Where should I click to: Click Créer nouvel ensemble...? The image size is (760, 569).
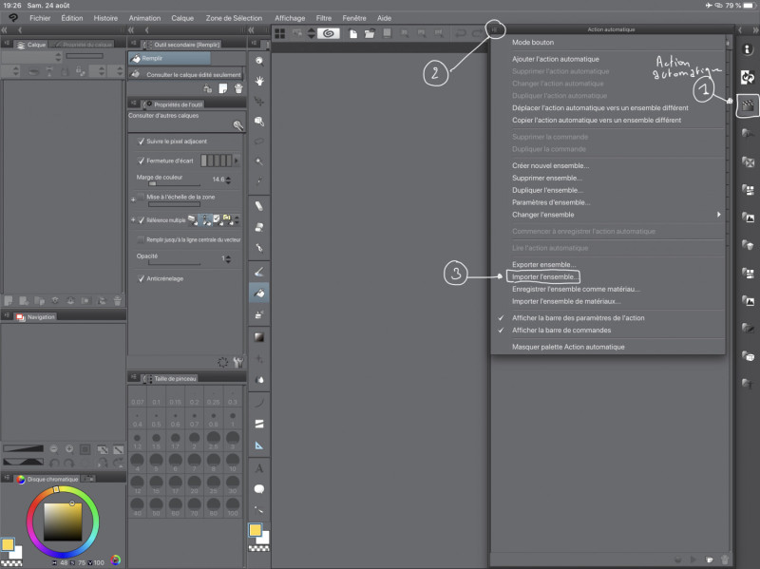[x=550, y=165]
